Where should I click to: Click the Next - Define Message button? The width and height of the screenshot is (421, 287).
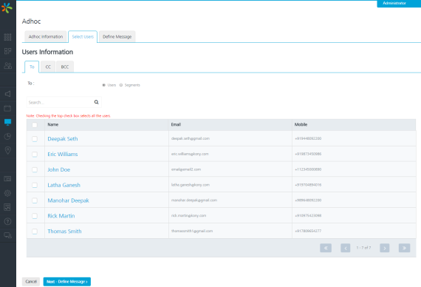(x=67, y=282)
